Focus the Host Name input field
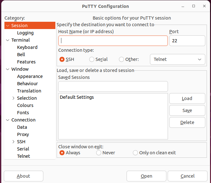211x183 pixels. (x=113, y=41)
